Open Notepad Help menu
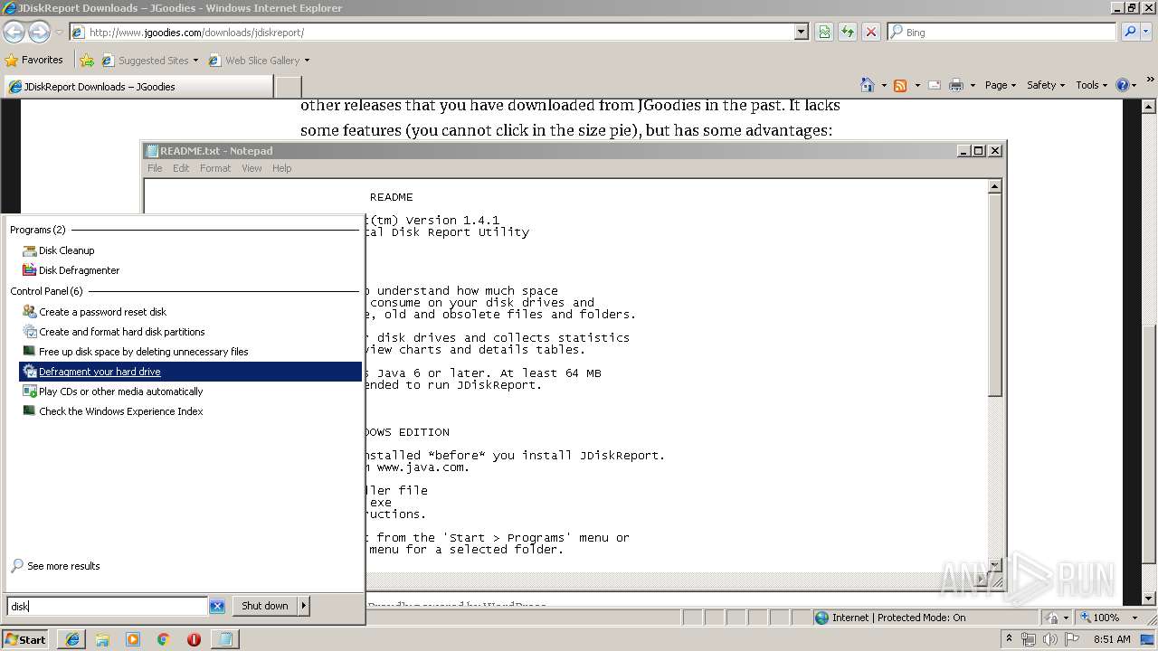The width and height of the screenshot is (1158, 651). pos(282,168)
